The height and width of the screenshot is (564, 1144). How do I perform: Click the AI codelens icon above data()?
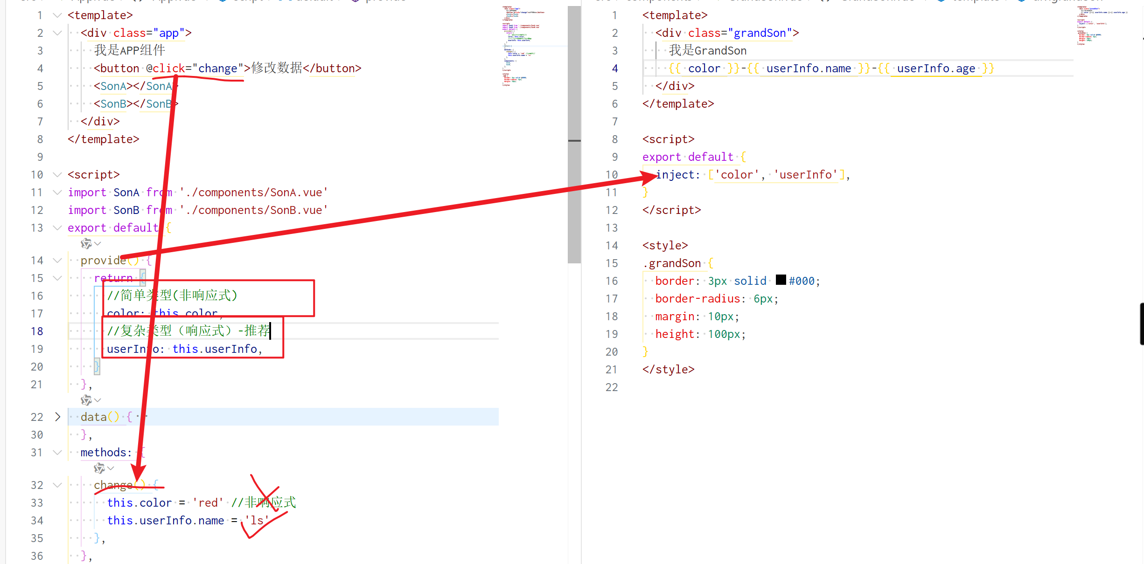point(86,400)
